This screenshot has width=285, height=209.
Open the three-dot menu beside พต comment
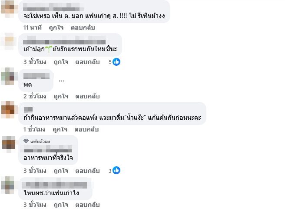[x=62, y=81]
